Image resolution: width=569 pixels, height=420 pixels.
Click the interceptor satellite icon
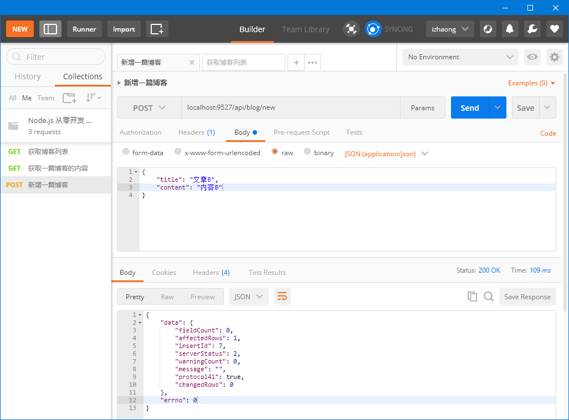[351, 29]
